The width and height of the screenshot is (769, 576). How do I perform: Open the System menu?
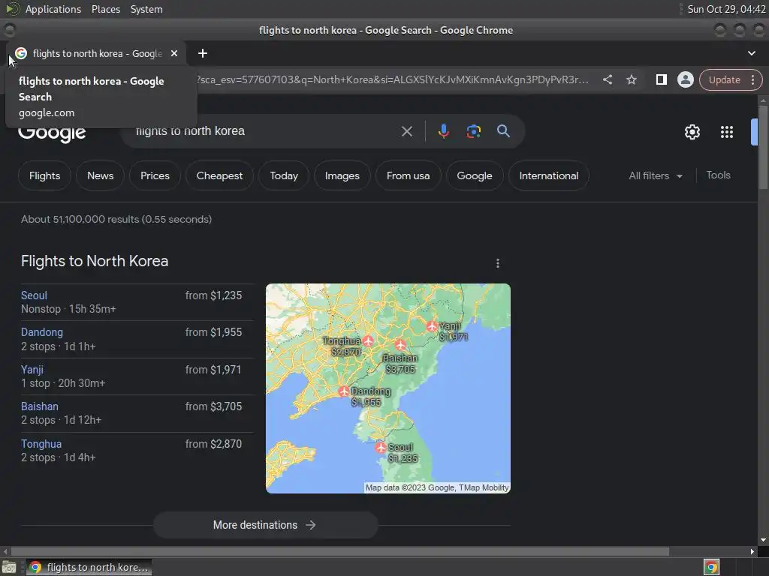click(146, 9)
